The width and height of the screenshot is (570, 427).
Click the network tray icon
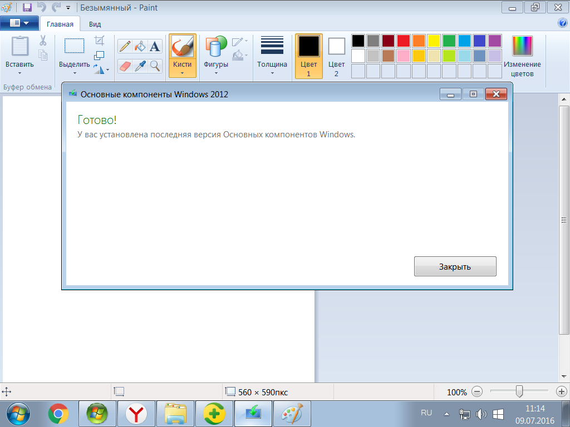[x=464, y=414]
